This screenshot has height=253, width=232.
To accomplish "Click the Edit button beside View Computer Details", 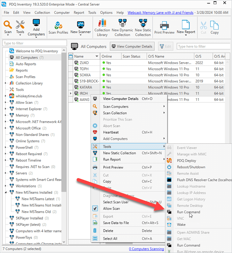I will pos(166,47).
